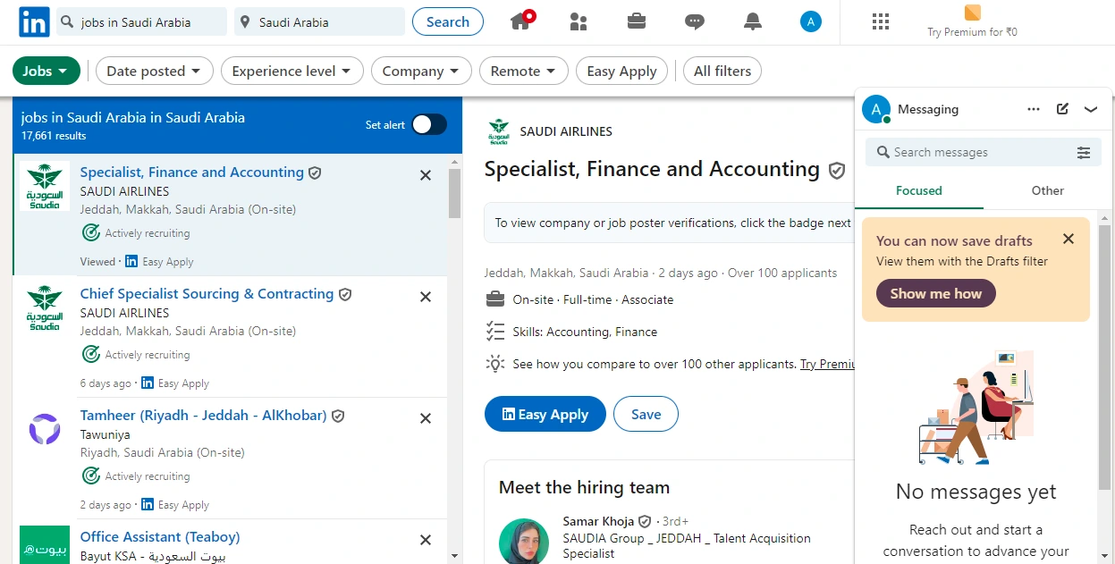1115x564 pixels.
Task: Click the Show me how button
Action: (936, 293)
